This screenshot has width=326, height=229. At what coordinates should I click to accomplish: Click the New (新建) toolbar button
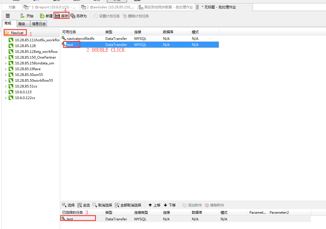click(46, 16)
